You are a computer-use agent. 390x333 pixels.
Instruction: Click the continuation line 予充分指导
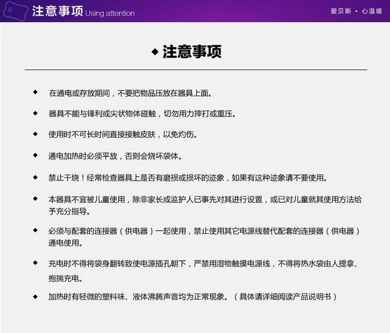tap(69, 211)
